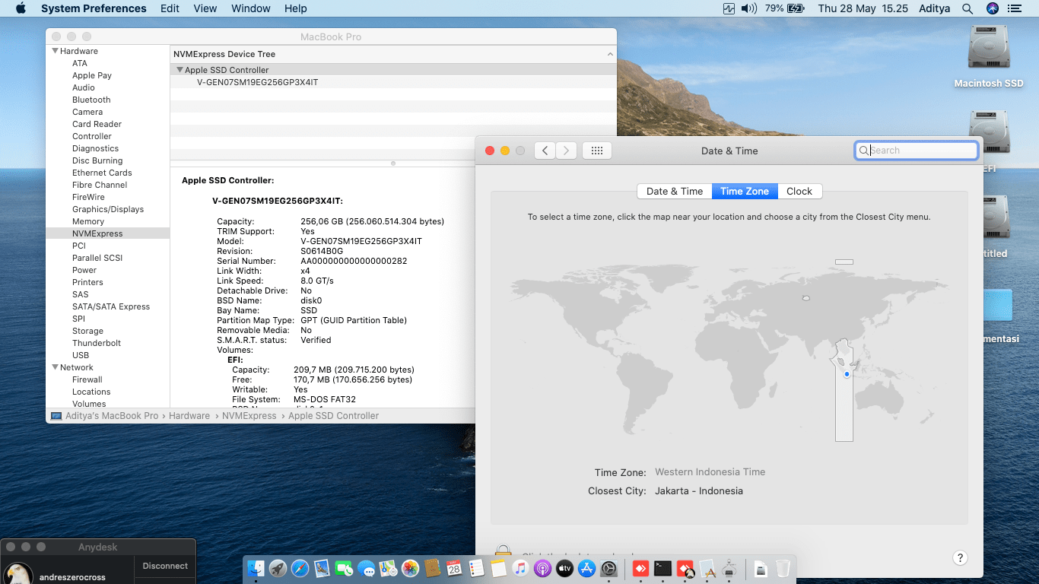Open Reminders from the Dock
Image resolution: width=1039 pixels, height=584 pixels.
tap(477, 568)
